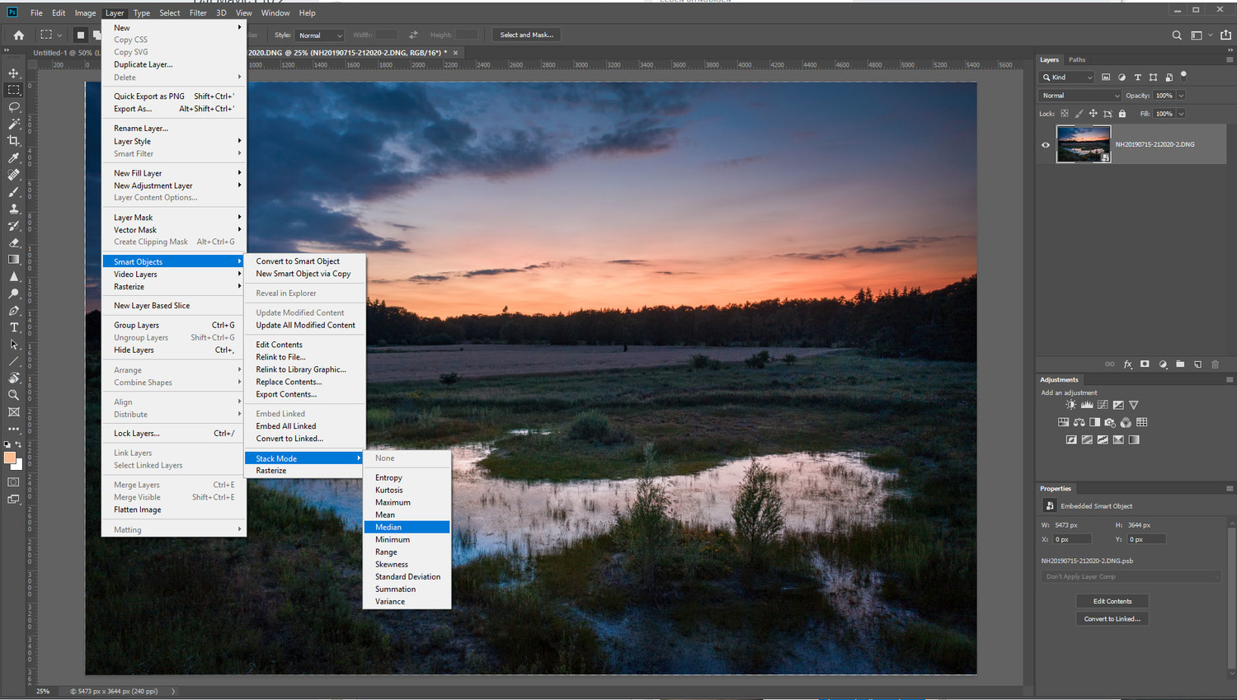Image resolution: width=1237 pixels, height=700 pixels.
Task: Select the Eraser tool
Action: [x=14, y=242]
